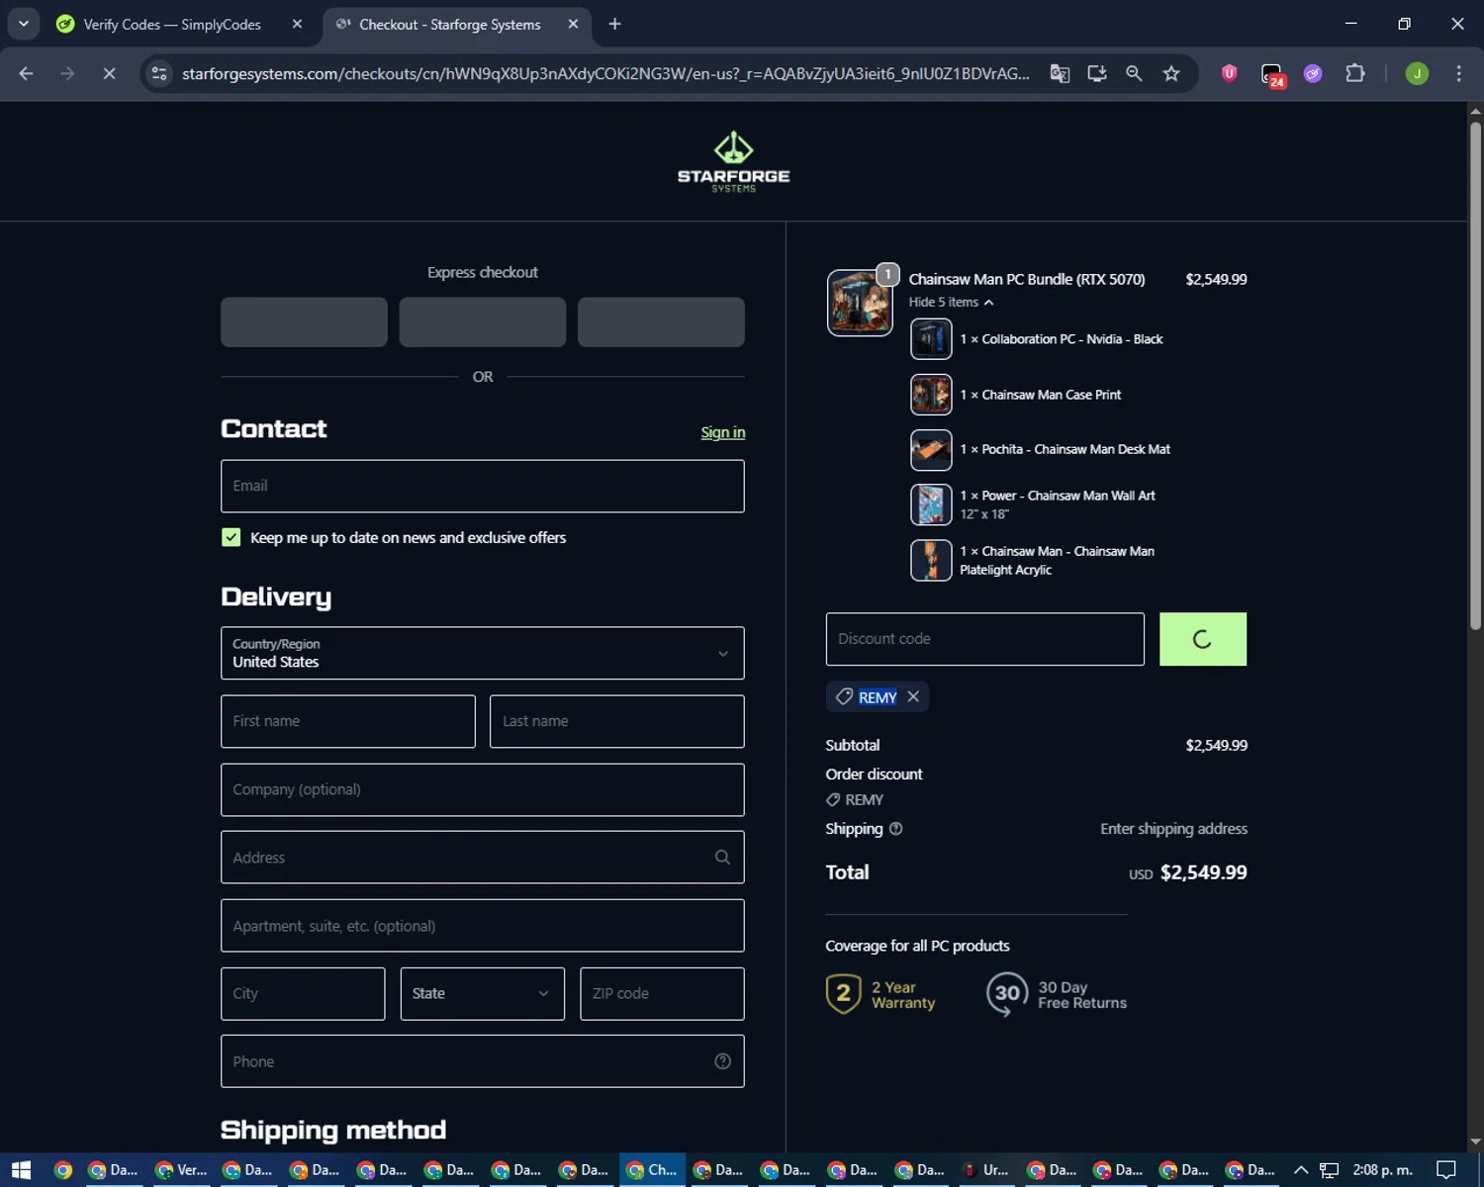This screenshot has height=1187, width=1484.
Task: Click the page vertical scrollbar
Action: (x=1475, y=376)
